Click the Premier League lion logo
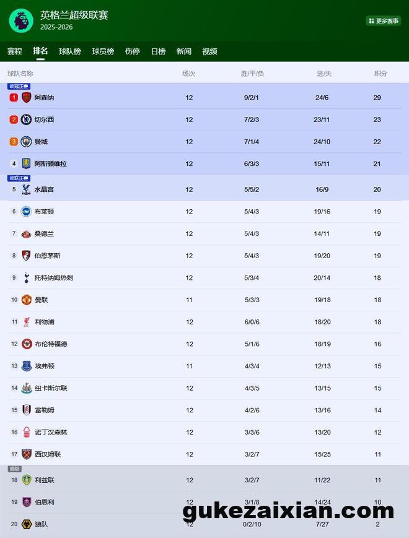This screenshot has height=538, width=409. (x=21, y=20)
